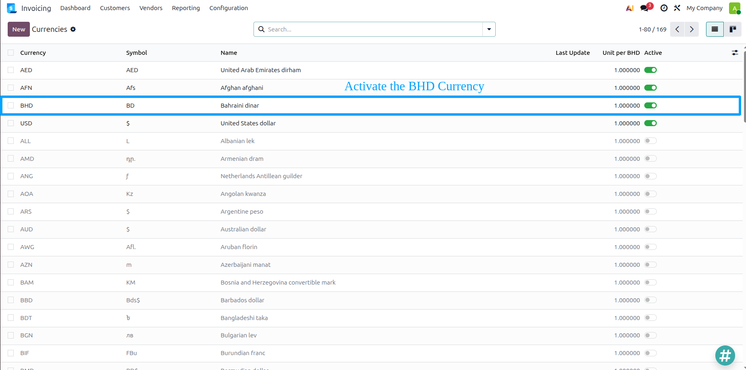Sort by Last Update column header
Screen dimensions: 746x370
[572, 53]
